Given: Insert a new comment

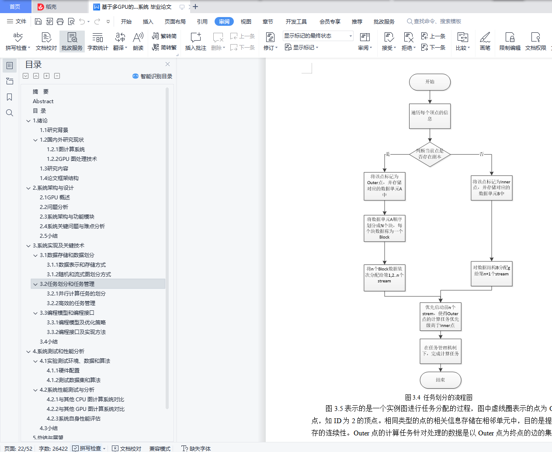Looking at the screenshot, I should (x=196, y=42).
